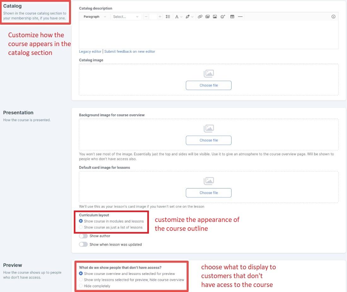Open the emoji picker icon
Screen dimensions: 347x292
[x=223, y=17]
